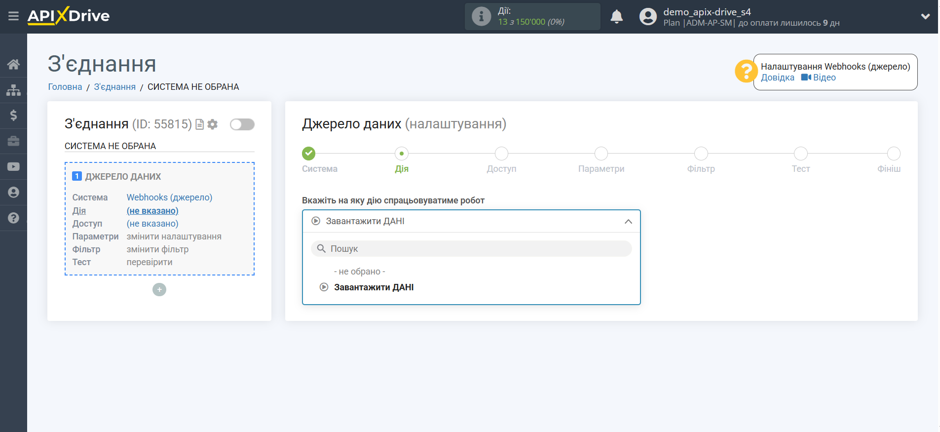The width and height of the screenshot is (940, 432).
Task: Open the video tutorials icon in sidebar
Action: tap(13, 167)
